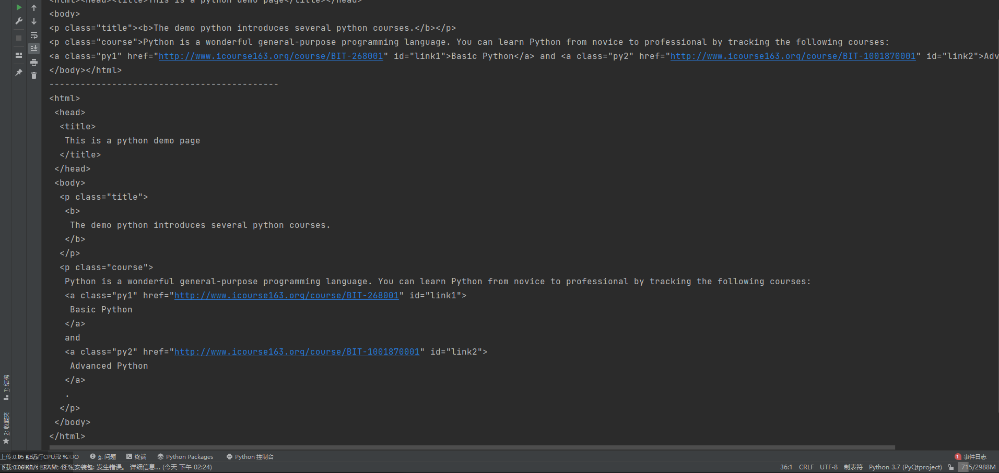The width and height of the screenshot is (999, 473).
Task: Switch to the Python Packages tab
Action: 185,457
